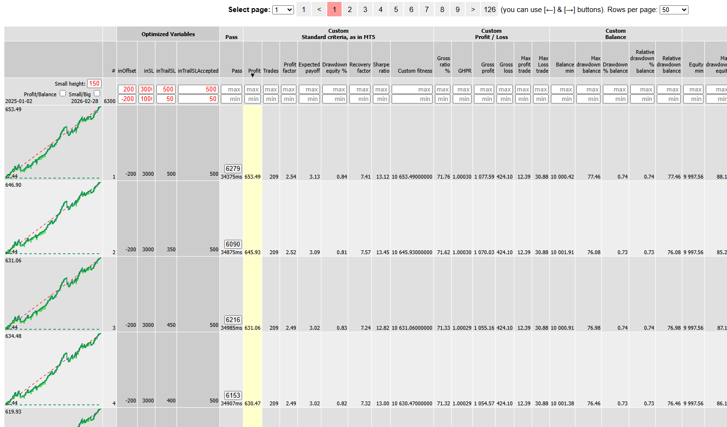Open the Select page dropdown
Screen dimensions: 727x427
pos(283,10)
